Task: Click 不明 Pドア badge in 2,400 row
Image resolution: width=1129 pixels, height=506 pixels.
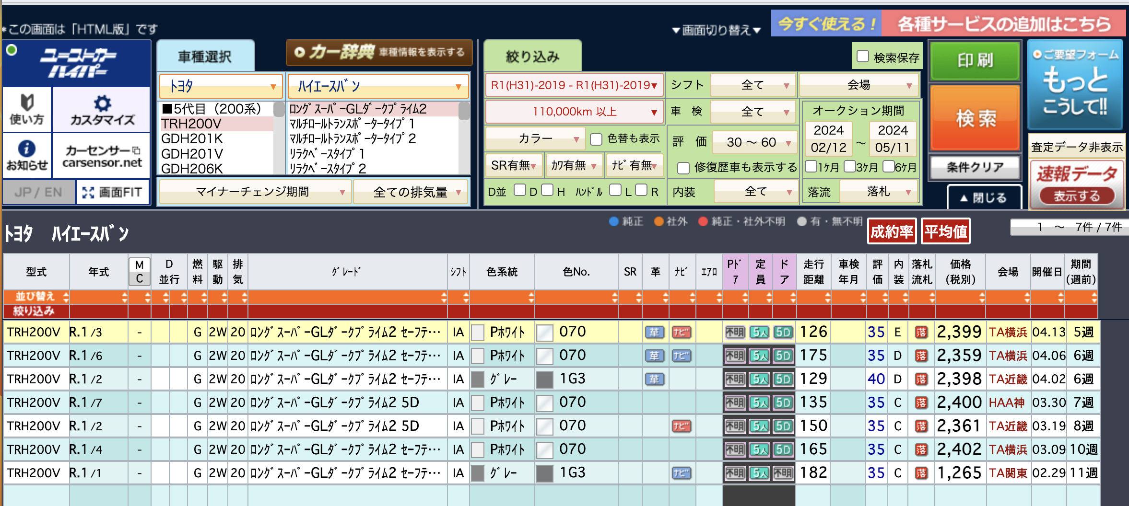Action: coord(735,402)
